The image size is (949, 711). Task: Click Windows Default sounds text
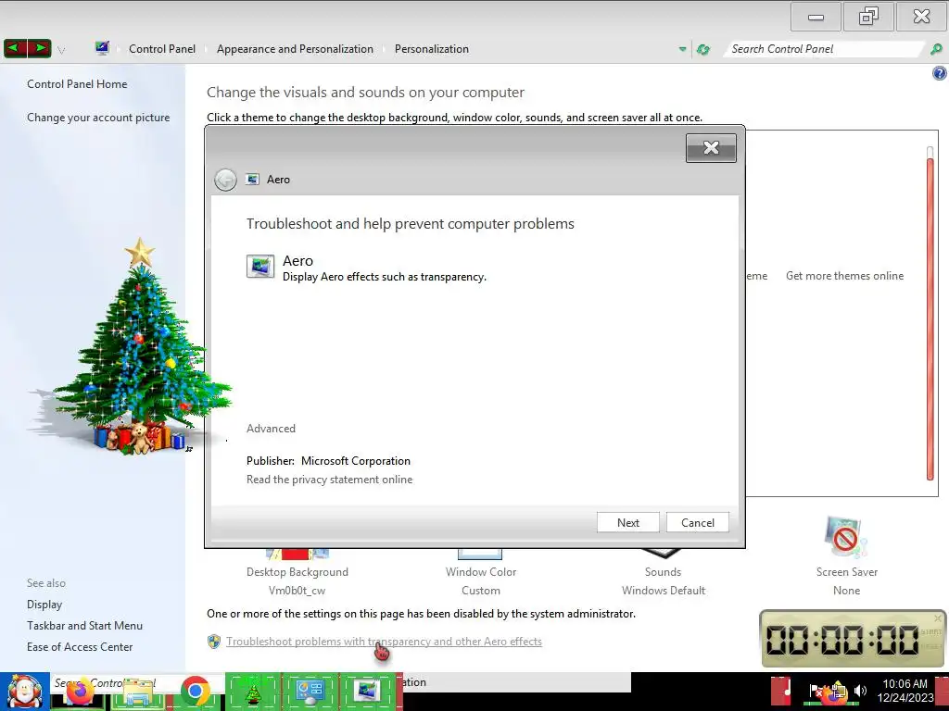664,591
